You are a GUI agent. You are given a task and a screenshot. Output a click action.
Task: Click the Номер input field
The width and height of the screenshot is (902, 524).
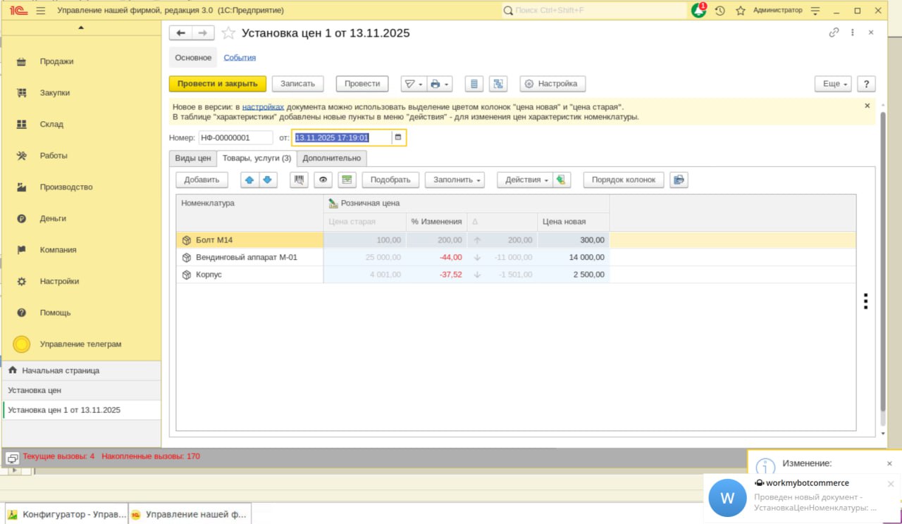pos(235,137)
